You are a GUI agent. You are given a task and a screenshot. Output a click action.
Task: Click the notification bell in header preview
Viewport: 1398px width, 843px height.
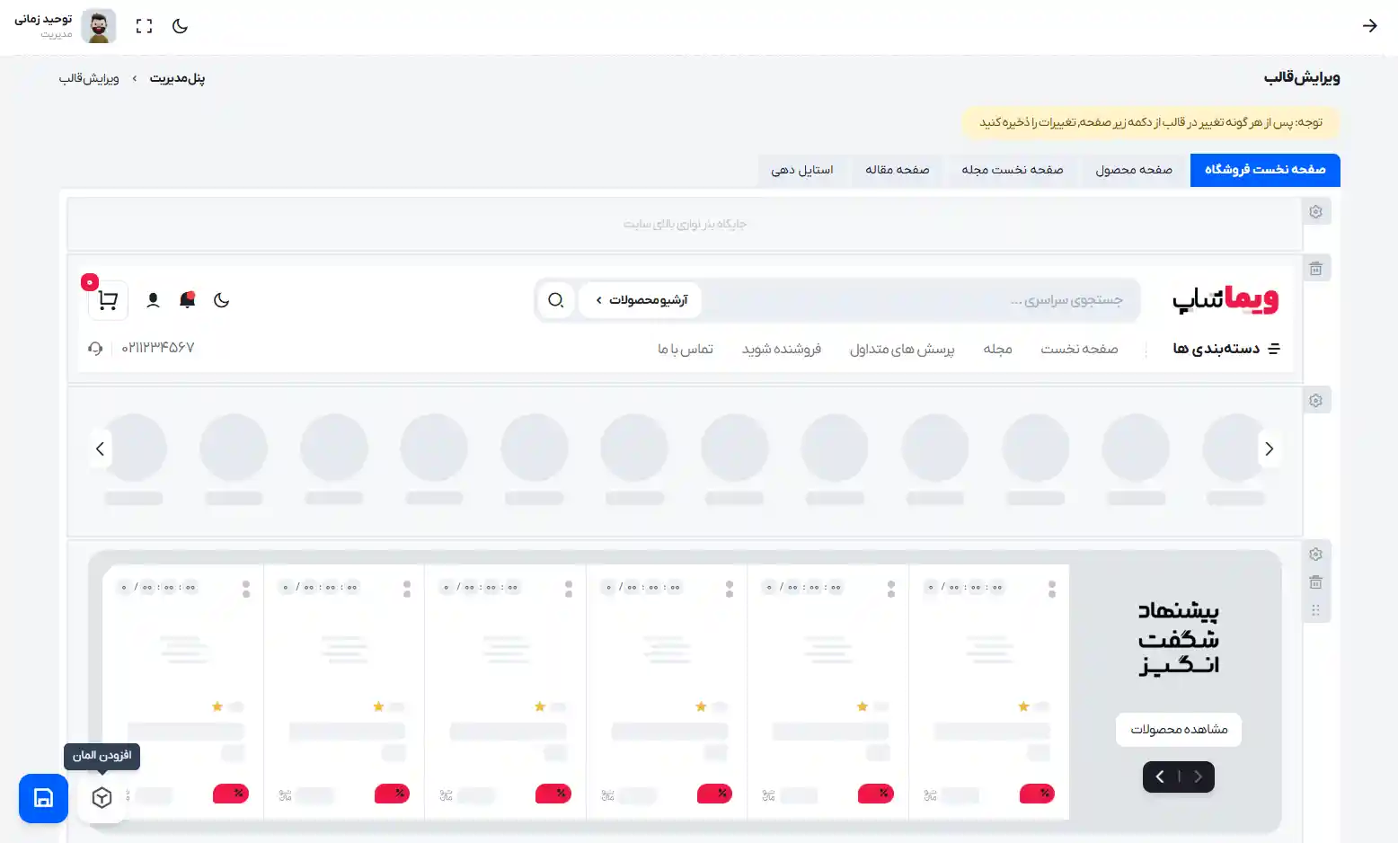point(188,300)
